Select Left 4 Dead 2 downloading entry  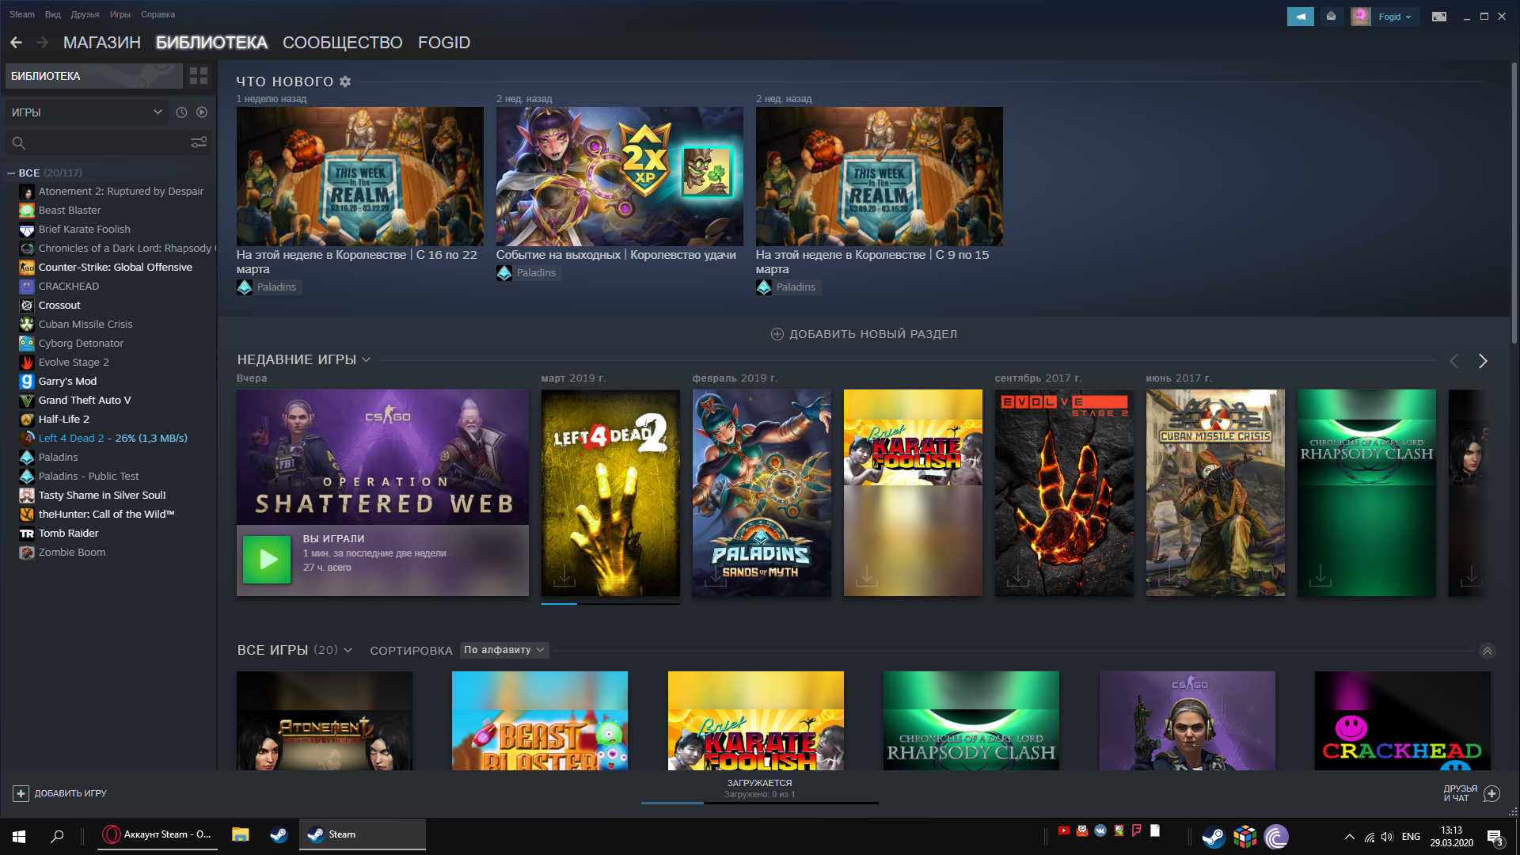[113, 439]
